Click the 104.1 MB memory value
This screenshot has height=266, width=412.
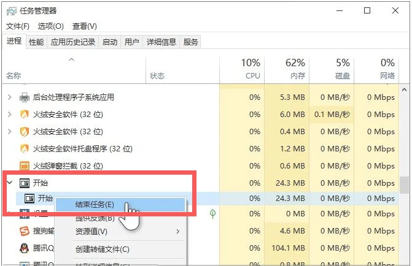click(x=288, y=248)
